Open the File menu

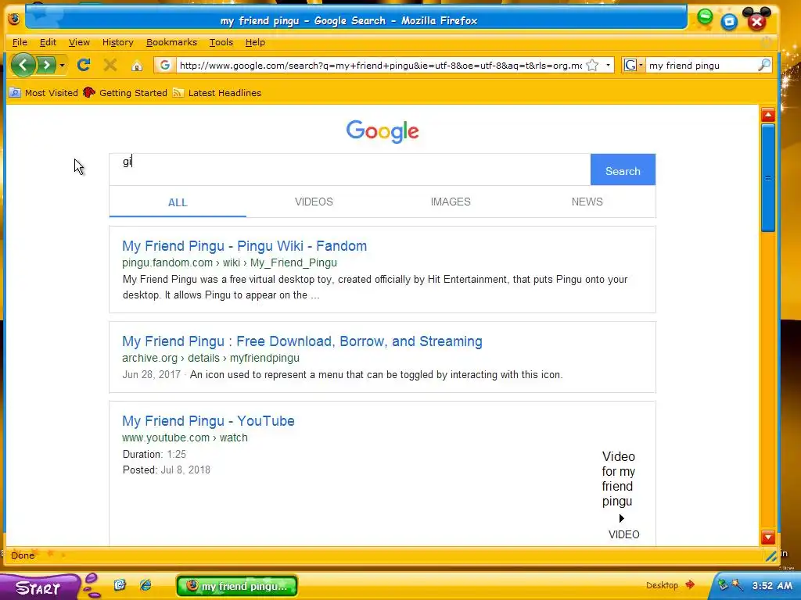point(20,42)
